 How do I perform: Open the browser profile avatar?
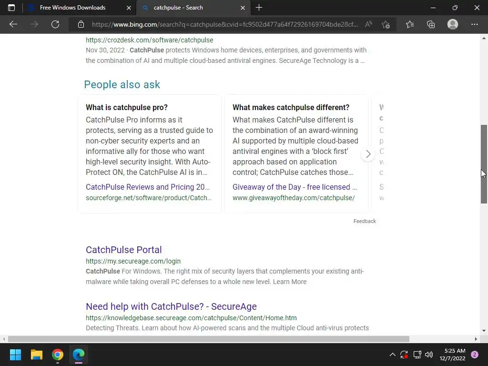(453, 24)
